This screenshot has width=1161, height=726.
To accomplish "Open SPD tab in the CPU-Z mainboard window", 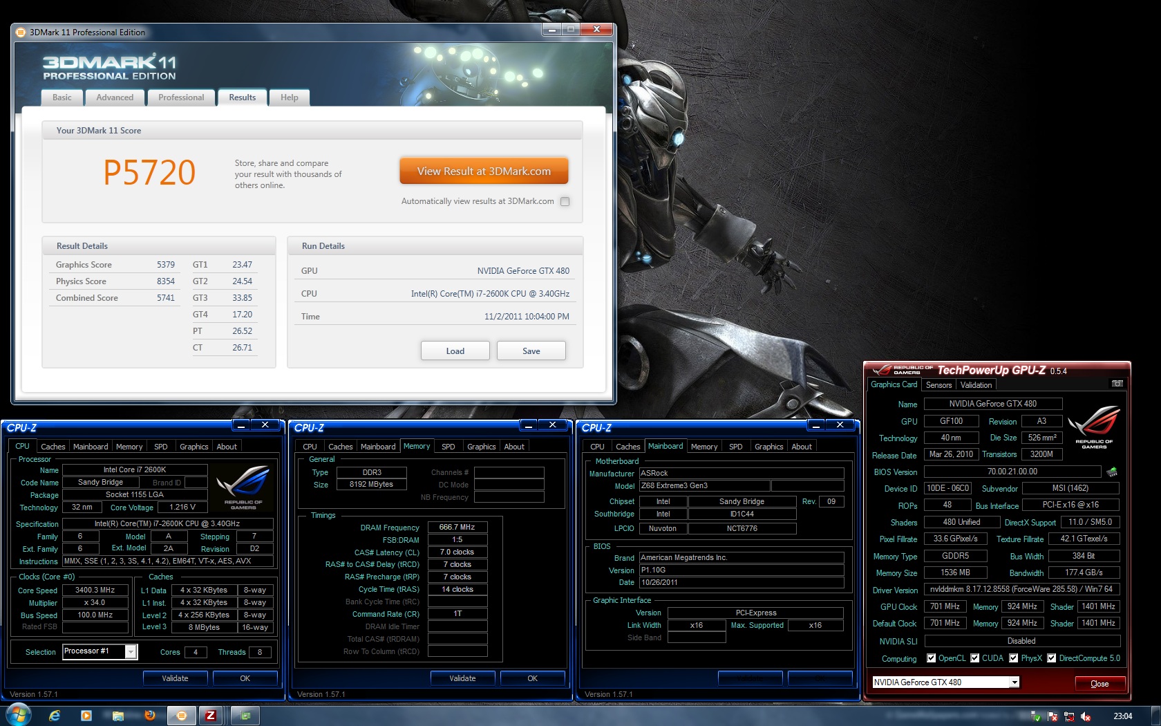I will coord(735,447).
